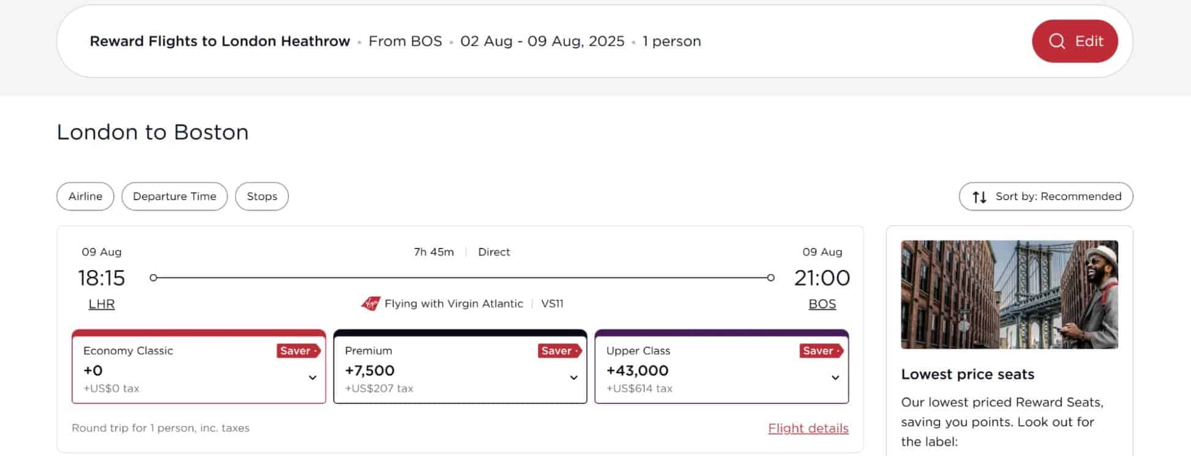Expand the Premium fare details chevron

573,378
